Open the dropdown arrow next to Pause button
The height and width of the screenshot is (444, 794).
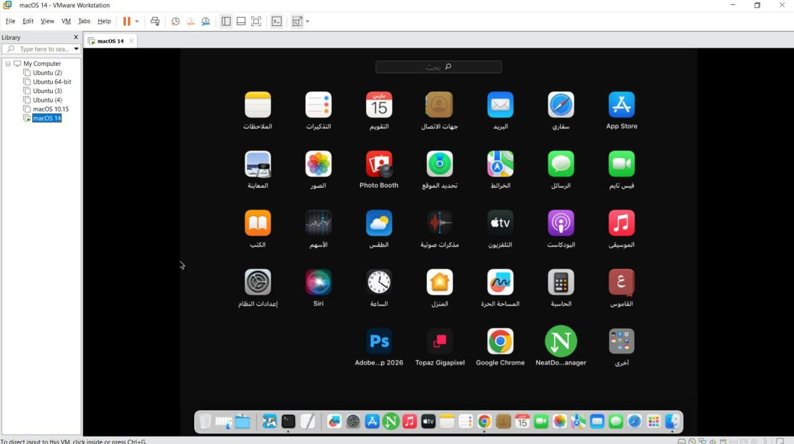click(x=137, y=21)
